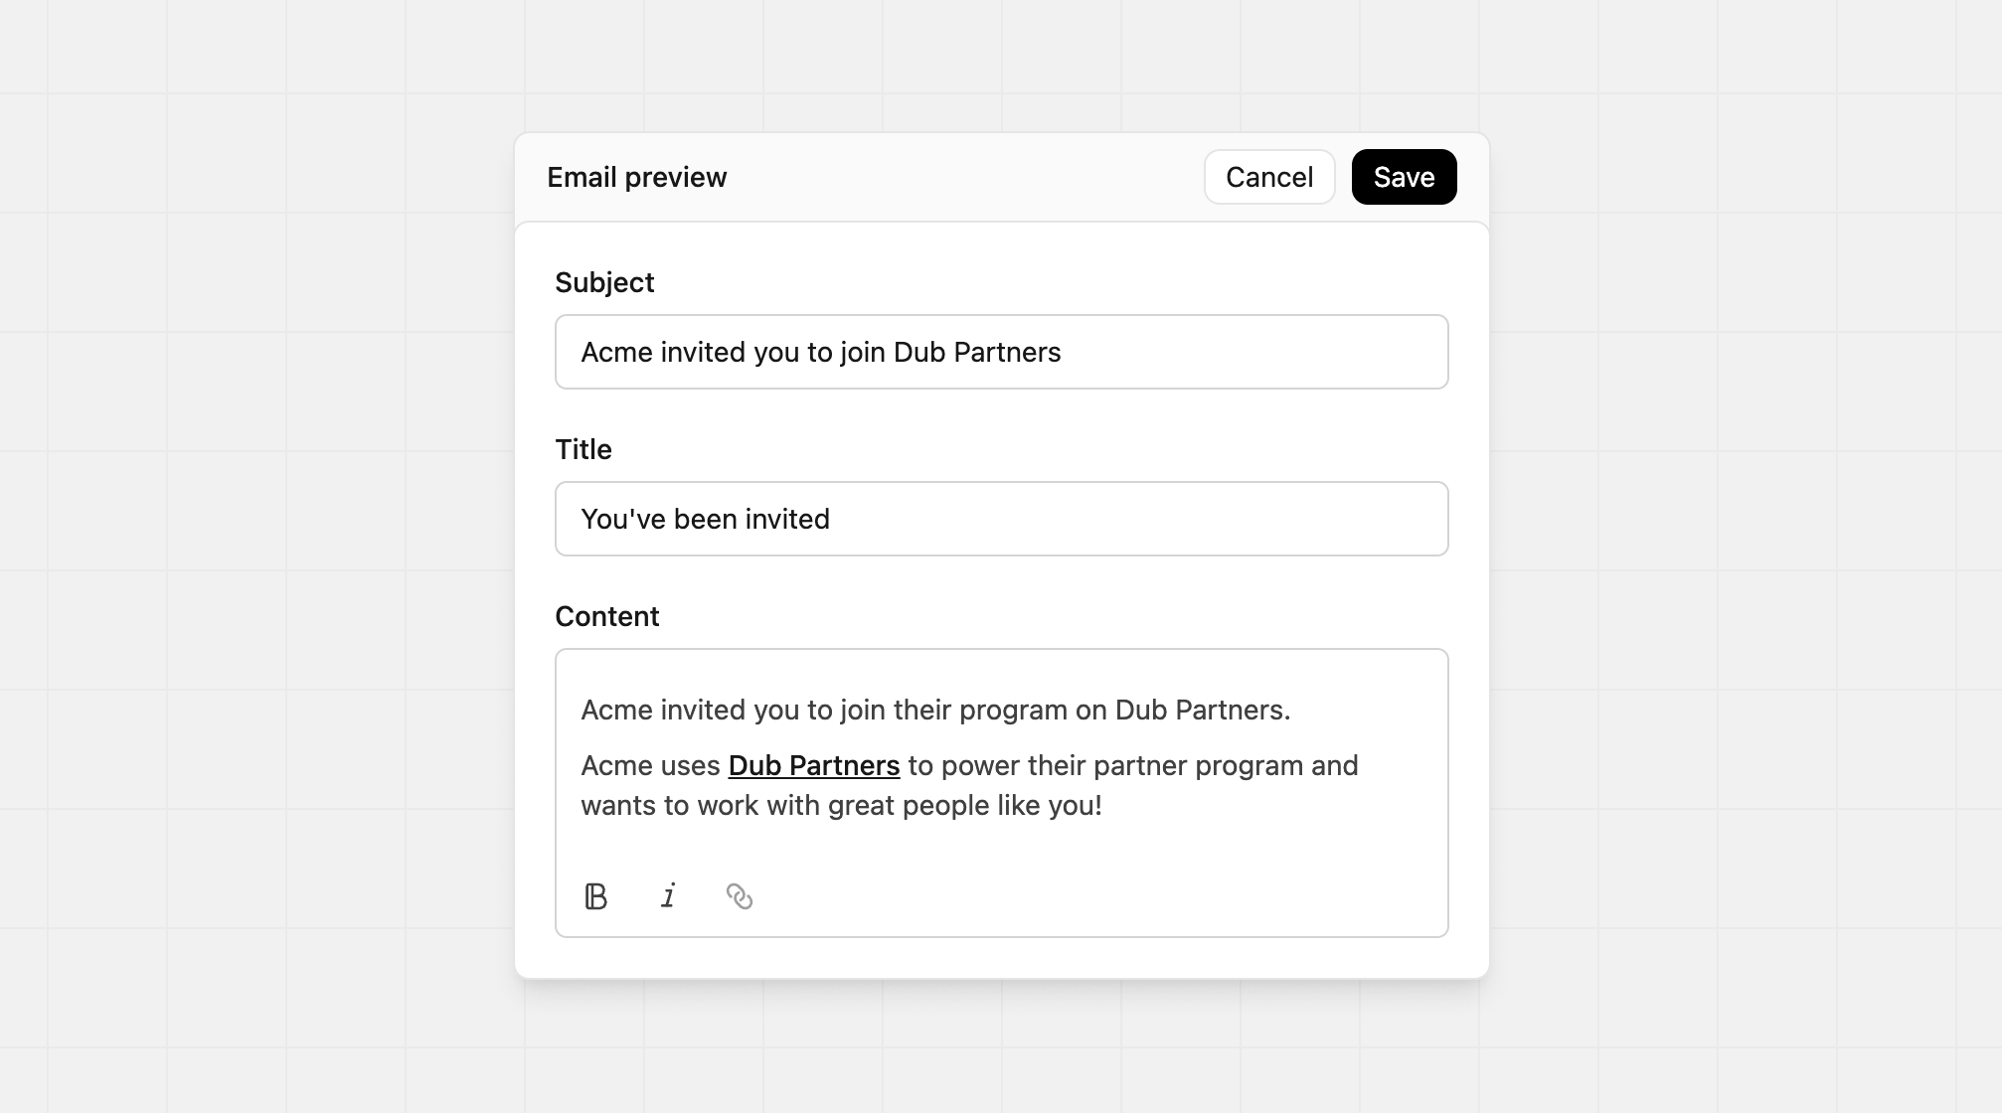Click the Subject input field
Viewport: 2002px width, 1113px height.
click(x=1001, y=352)
